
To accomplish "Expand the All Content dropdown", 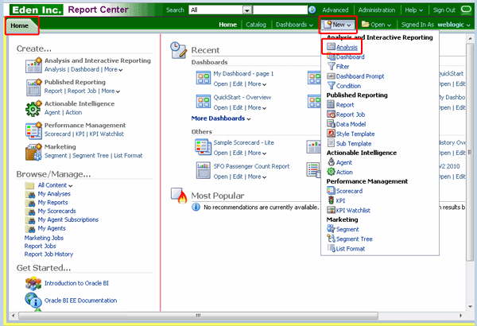I will pyautogui.click(x=55, y=185).
